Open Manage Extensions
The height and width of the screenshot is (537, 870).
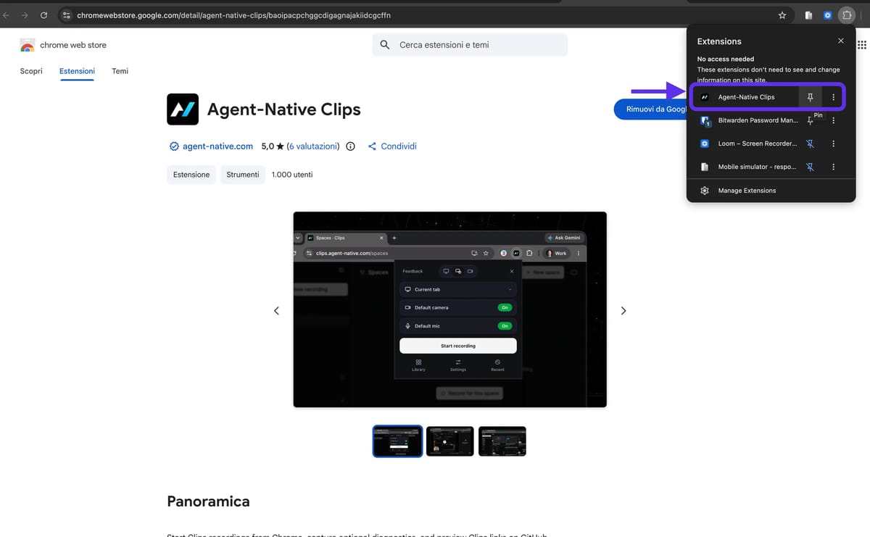point(771,191)
